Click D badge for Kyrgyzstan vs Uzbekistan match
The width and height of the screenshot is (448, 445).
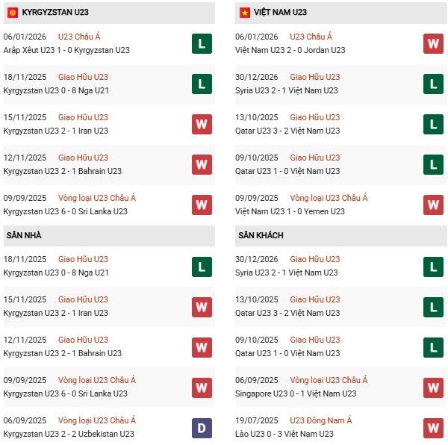(202, 427)
